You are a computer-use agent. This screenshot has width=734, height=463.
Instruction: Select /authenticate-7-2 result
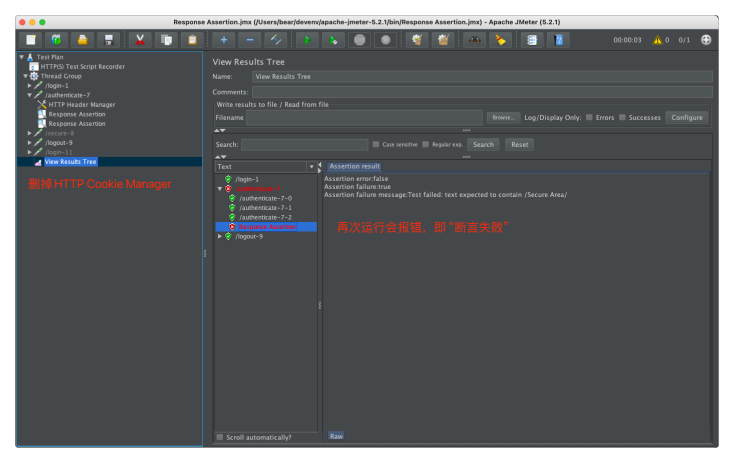coord(265,217)
